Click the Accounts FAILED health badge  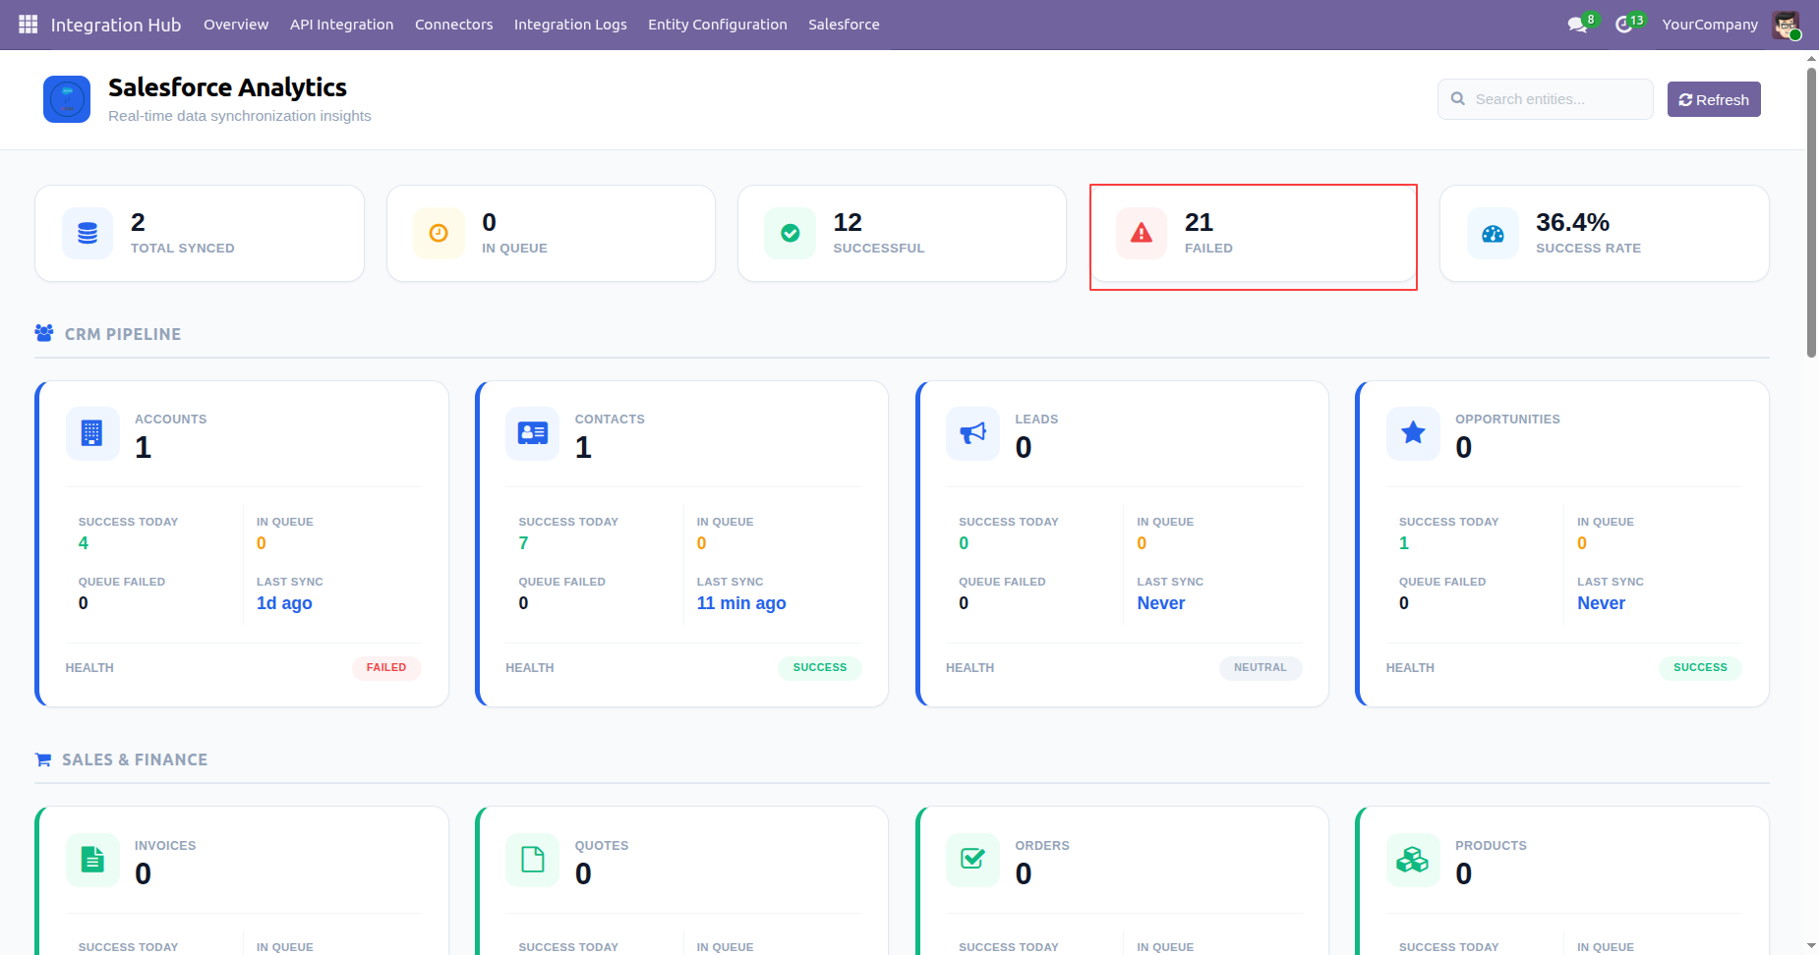386,667
